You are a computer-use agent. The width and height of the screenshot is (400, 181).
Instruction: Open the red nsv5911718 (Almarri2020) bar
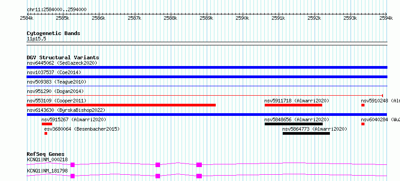pyautogui.click(x=293, y=105)
